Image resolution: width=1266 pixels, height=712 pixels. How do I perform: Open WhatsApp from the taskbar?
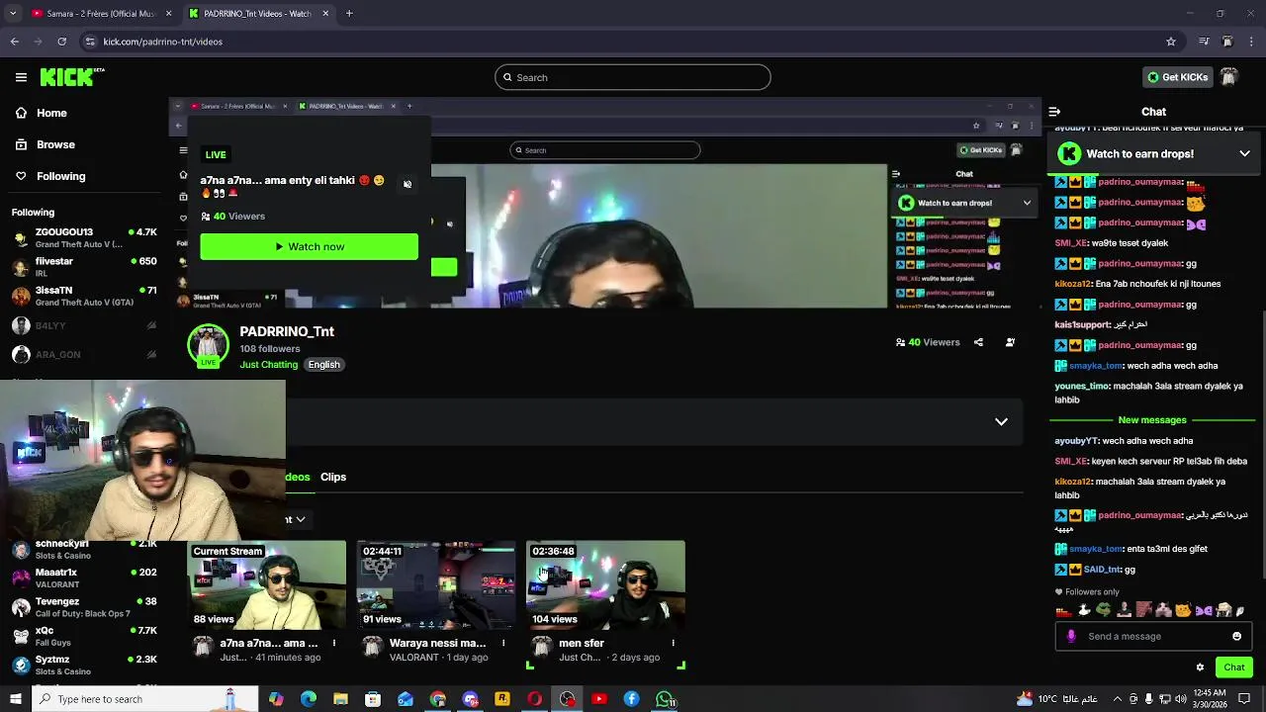[x=665, y=699]
